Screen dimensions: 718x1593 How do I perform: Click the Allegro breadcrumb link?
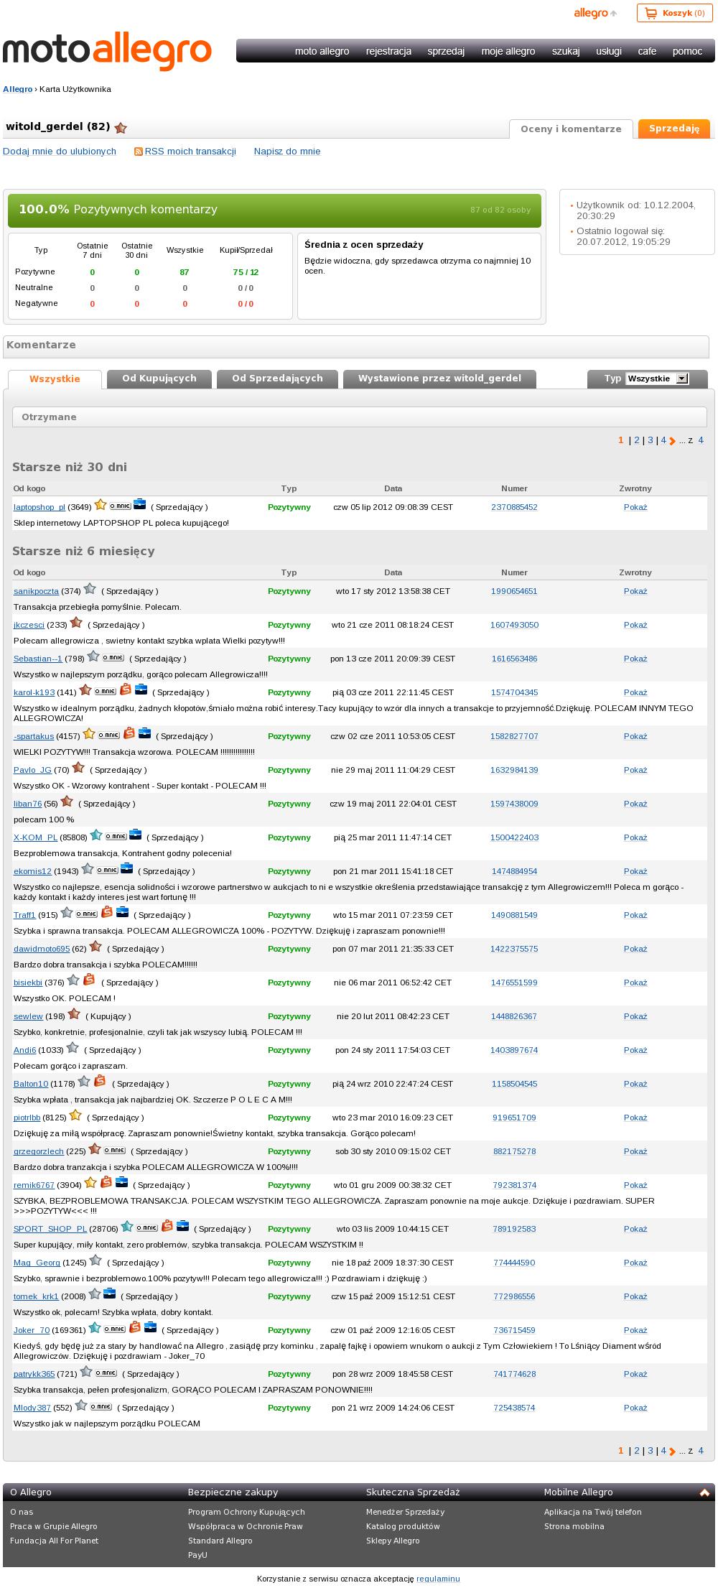(18, 89)
